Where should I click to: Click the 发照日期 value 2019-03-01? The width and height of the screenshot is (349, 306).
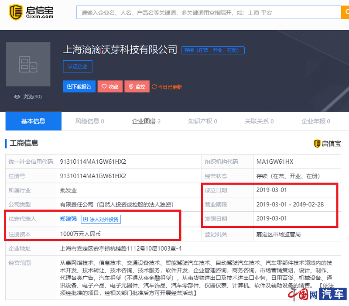(x=271, y=218)
